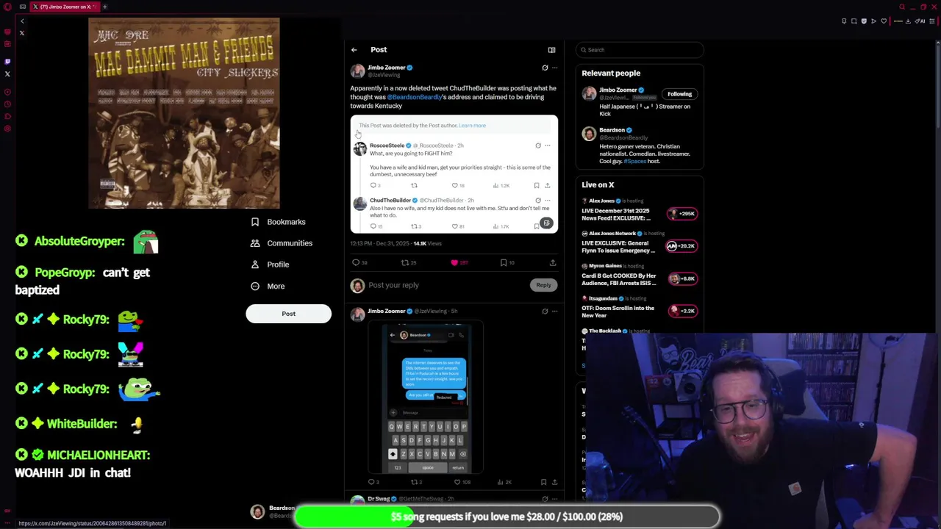The width and height of the screenshot is (941, 529).
Task: Open Cardi B Got COOKED live space
Action: (x=619, y=279)
